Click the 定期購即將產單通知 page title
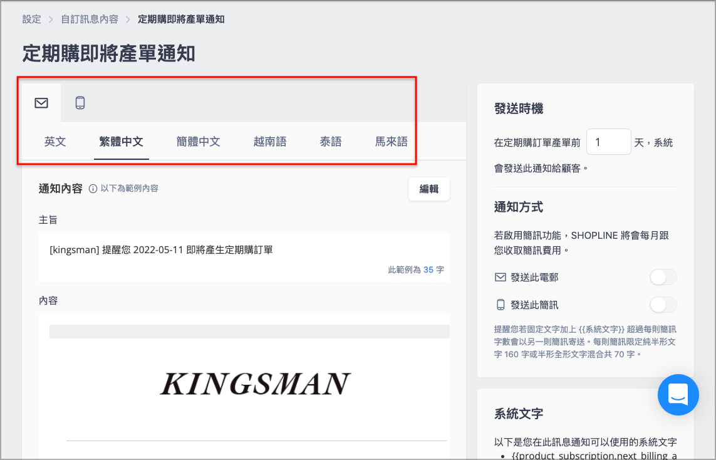This screenshot has width=716, height=460. [x=108, y=53]
